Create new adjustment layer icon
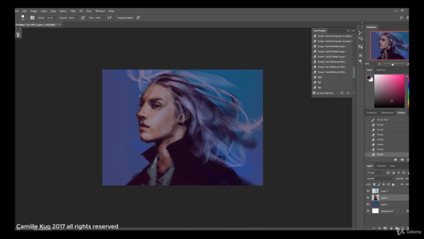This screenshot has width=424, height=239. point(391,228)
